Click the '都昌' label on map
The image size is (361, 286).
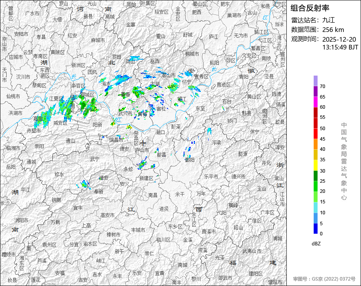point(161,155)
